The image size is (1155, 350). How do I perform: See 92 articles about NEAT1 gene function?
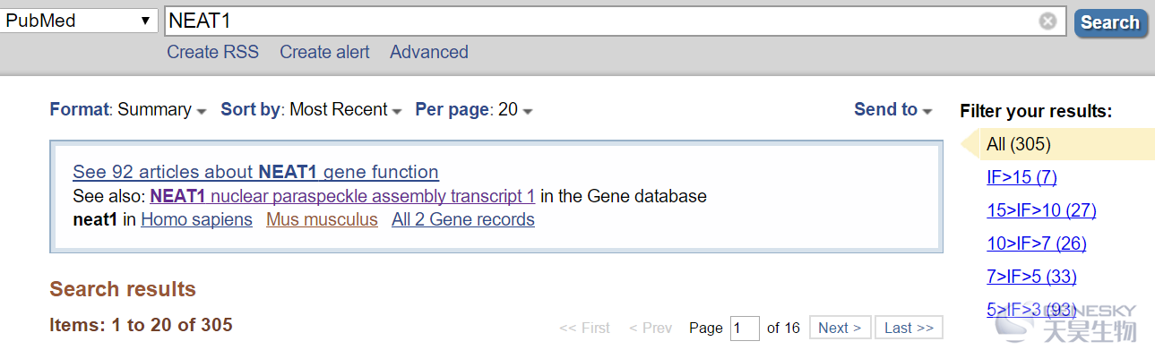click(255, 172)
